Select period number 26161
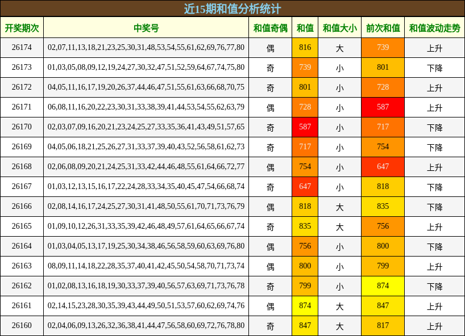Image resolution: width=465 pixels, height=336 pixels. (22, 305)
